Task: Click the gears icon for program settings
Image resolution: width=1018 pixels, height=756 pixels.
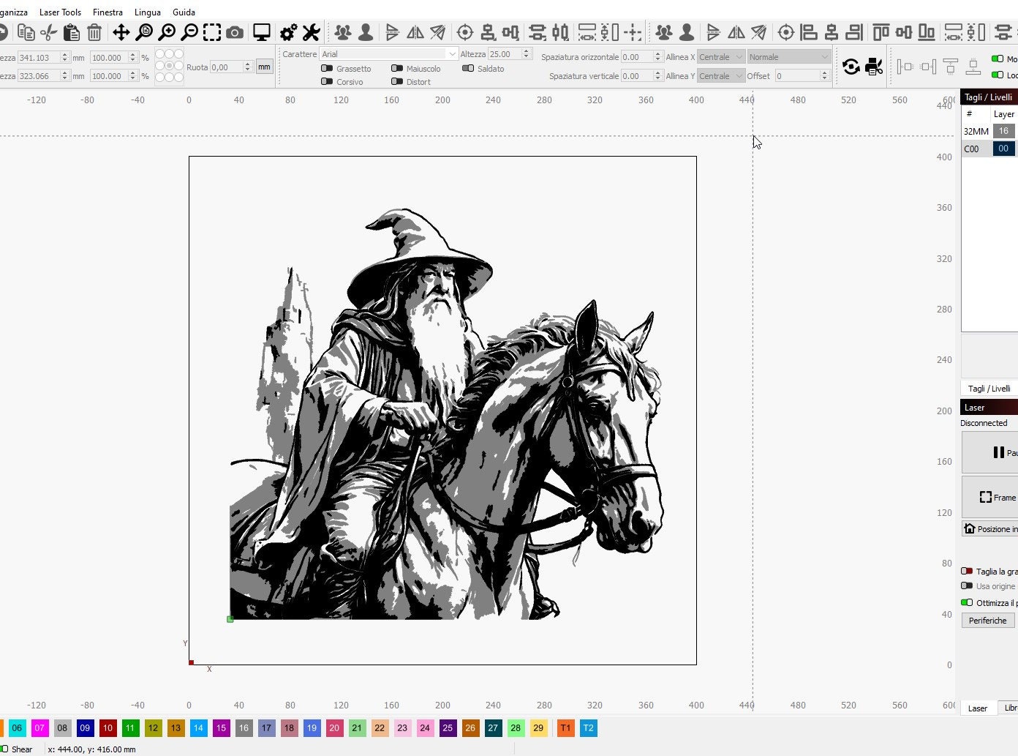Action: [288, 32]
